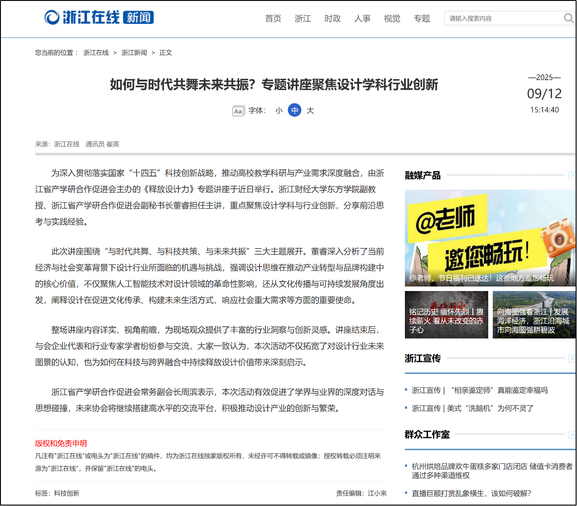This screenshot has width=577, height=506.
Task: Open the @老师 邀您畅玩 banner image
Action: coord(490,238)
